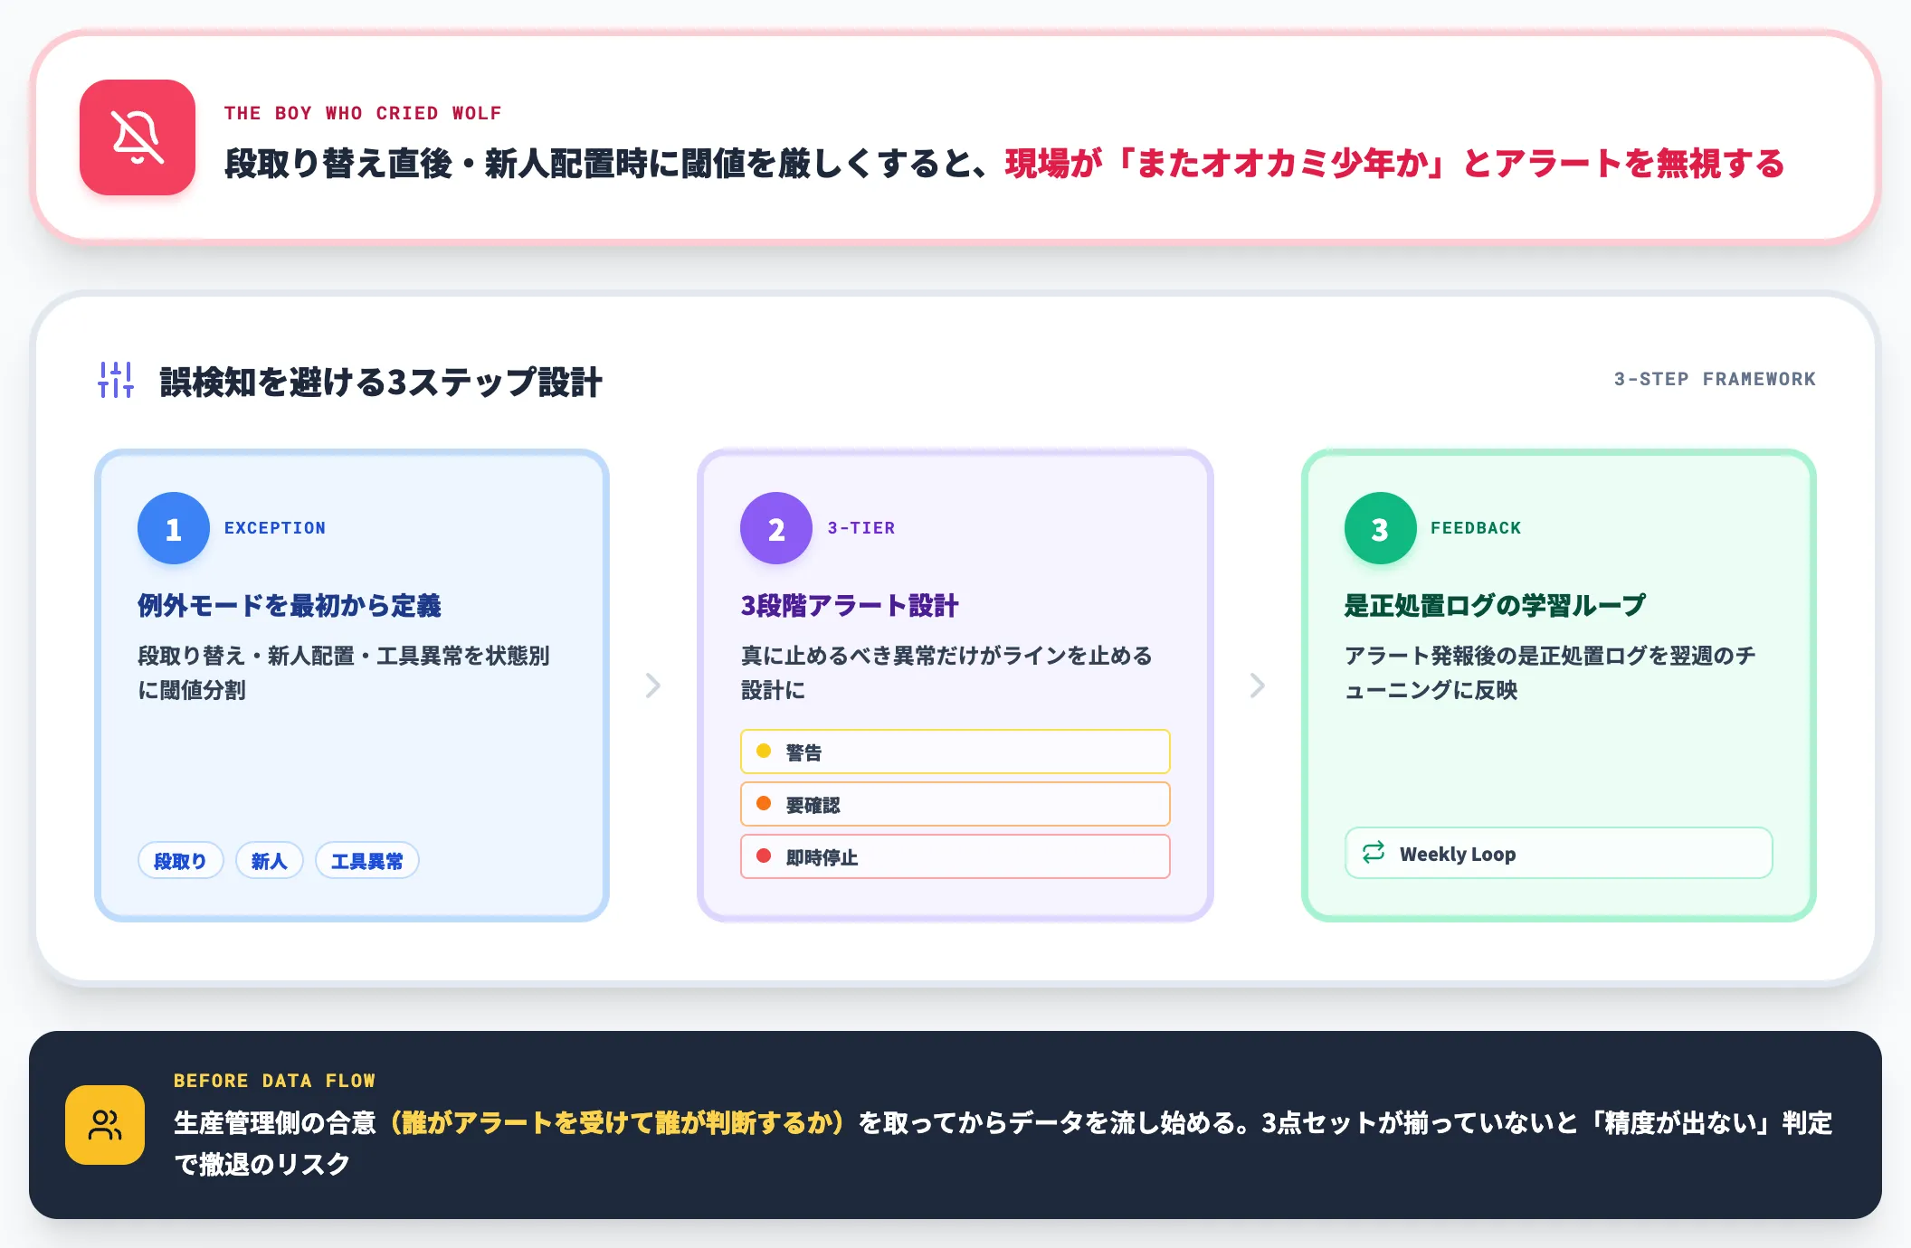
Task: Click the title 例外モードを最初から定義
Action: [x=290, y=605]
